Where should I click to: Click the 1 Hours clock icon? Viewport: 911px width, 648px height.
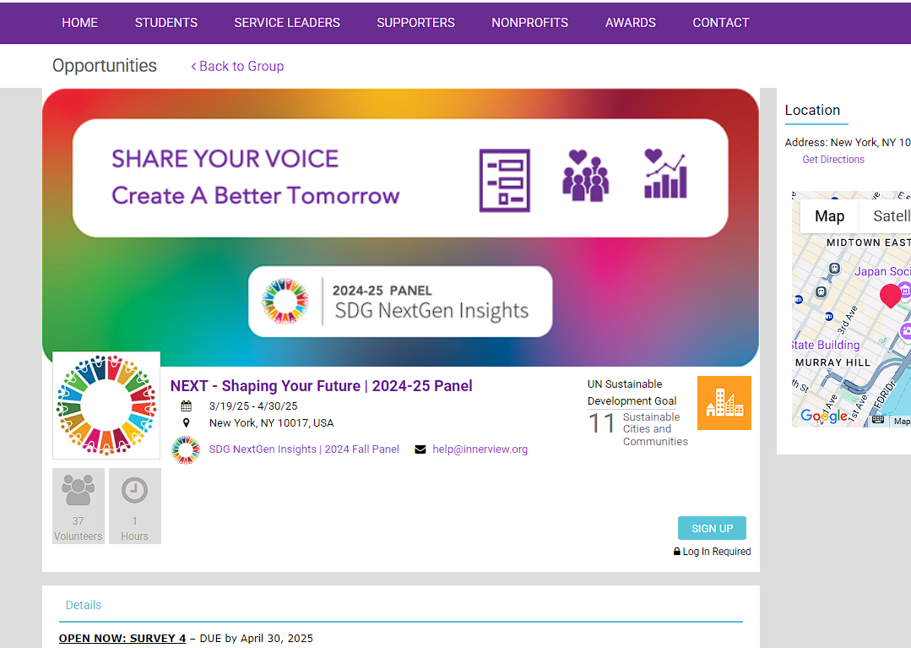[x=134, y=490]
